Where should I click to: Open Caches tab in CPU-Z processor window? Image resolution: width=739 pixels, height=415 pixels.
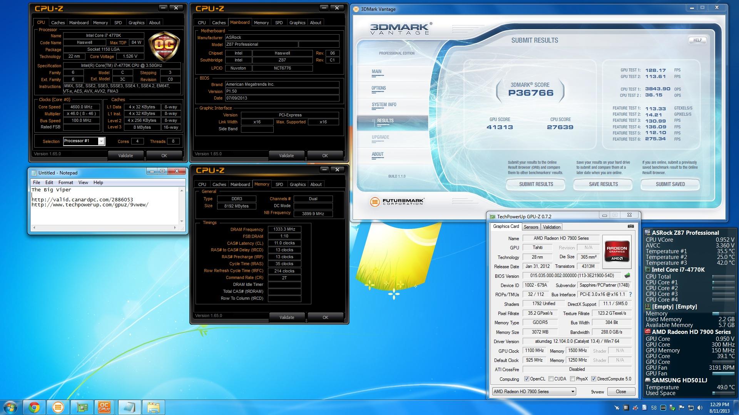(x=58, y=23)
